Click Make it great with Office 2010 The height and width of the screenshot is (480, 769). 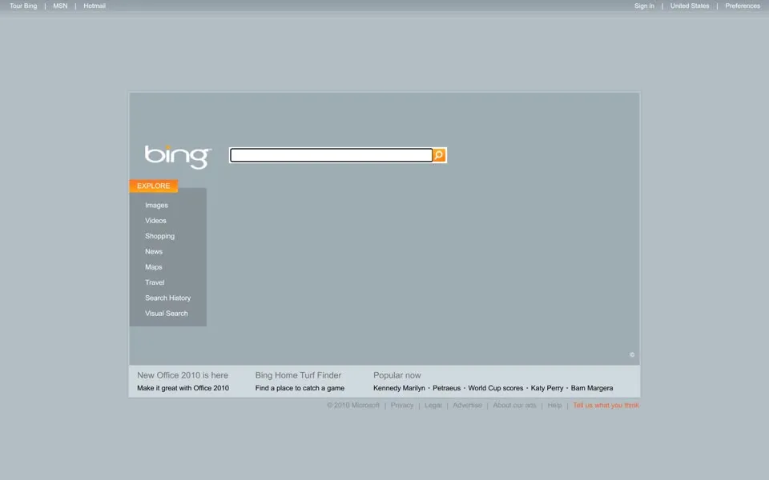(183, 388)
